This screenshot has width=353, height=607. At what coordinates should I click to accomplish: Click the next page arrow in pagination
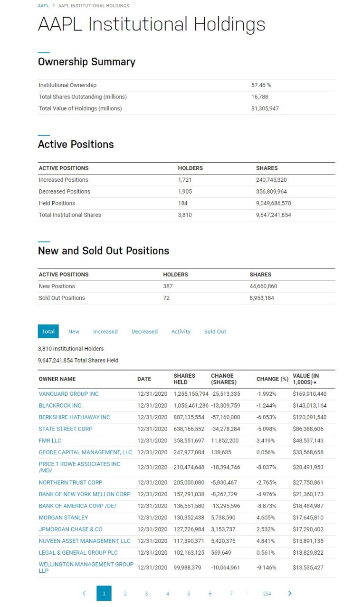[290, 593]
